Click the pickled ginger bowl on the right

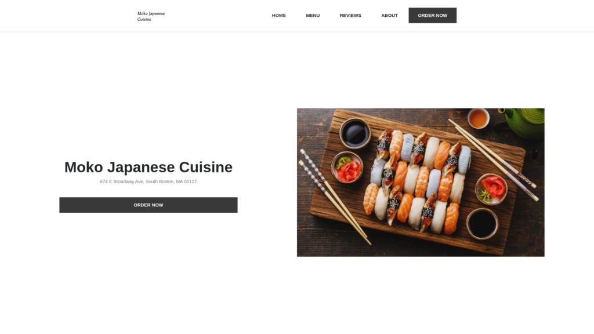[x=491, y=189]
